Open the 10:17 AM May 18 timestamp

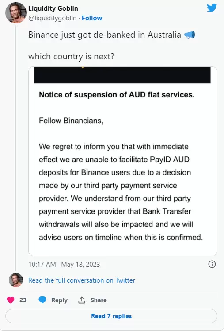point(64,264)
